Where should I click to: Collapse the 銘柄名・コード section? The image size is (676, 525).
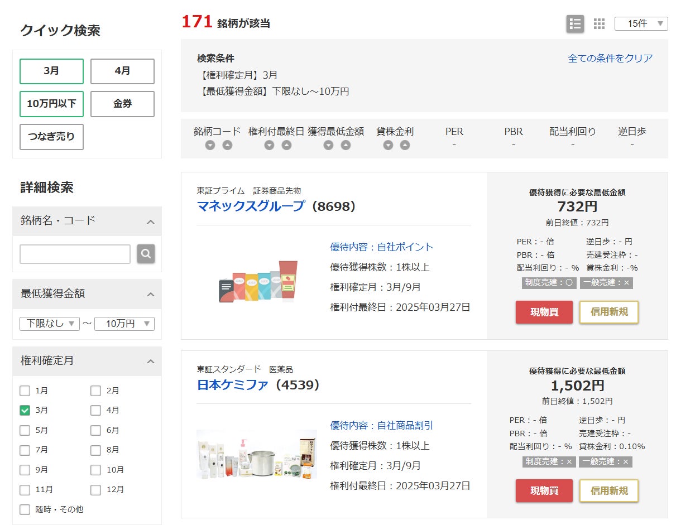coord(87,221)
